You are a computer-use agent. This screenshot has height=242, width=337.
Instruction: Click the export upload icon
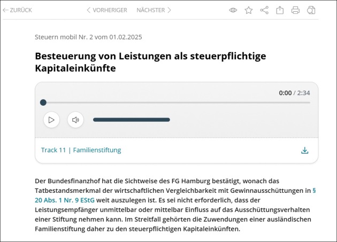(280, 10)
